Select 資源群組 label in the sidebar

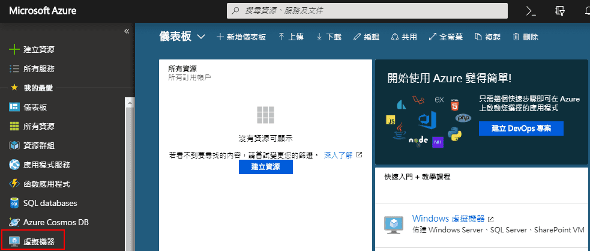(x=39, y=146)
